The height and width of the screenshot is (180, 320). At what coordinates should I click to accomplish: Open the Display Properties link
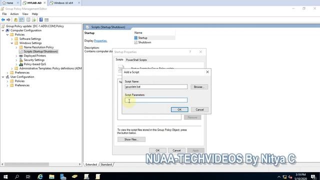(x=100, y=41)
